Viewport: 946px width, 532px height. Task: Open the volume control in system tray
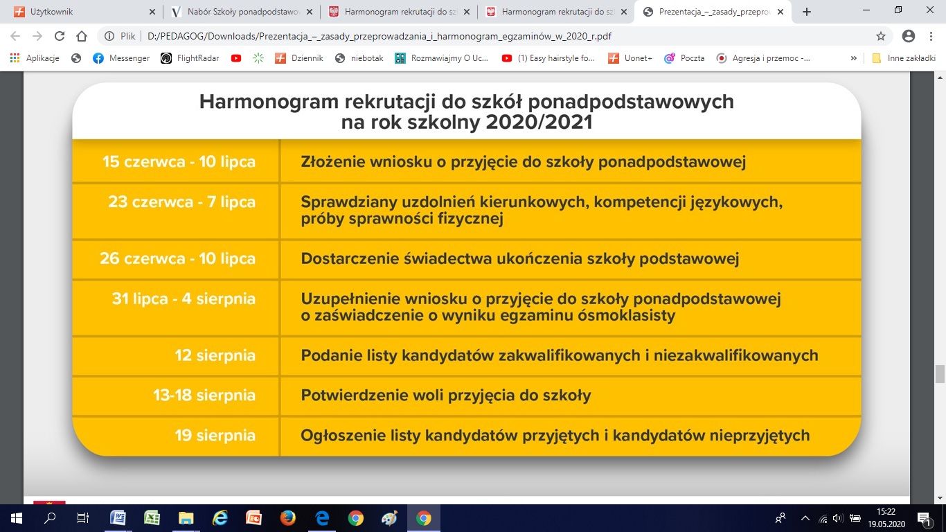point(838,518)
